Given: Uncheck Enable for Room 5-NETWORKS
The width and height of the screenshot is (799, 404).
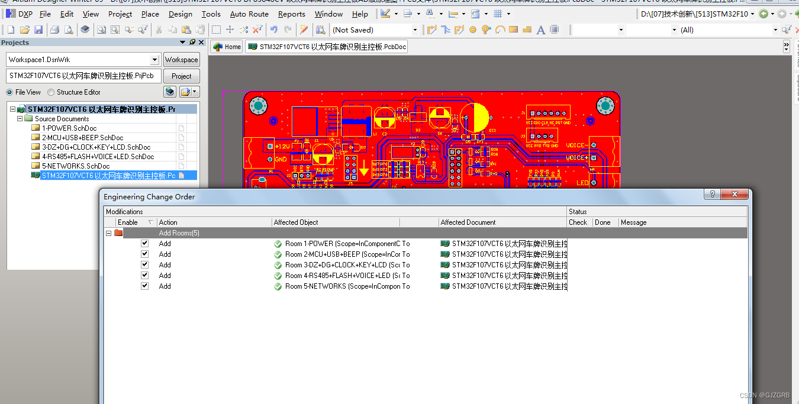Looking at the screenshot, I should (x=144, y=286).
